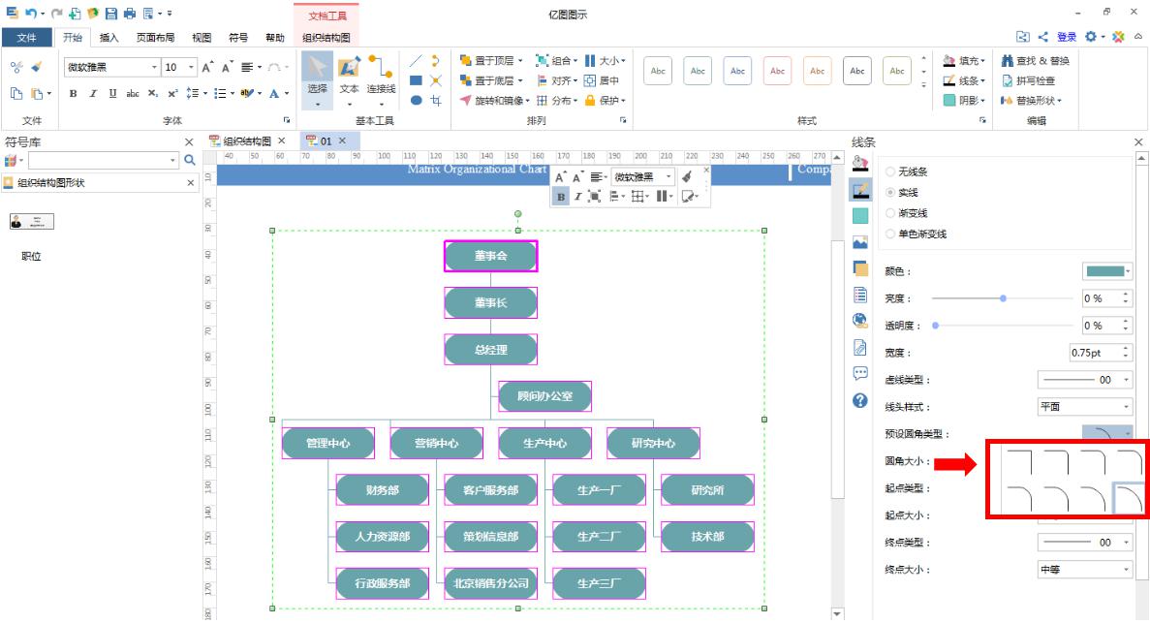
Task: Open the fill settings pane icon
Action: [x=860, y=163]
